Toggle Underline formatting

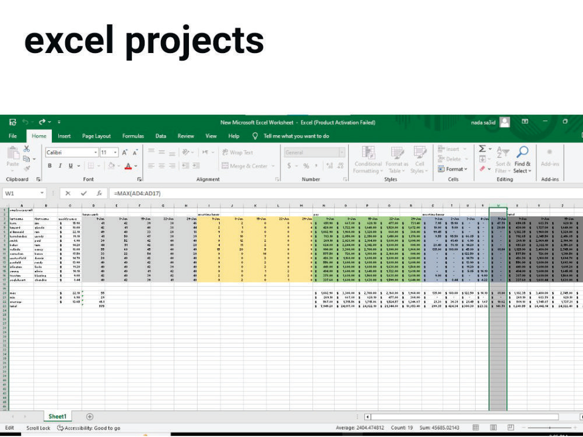coord(71,165)
